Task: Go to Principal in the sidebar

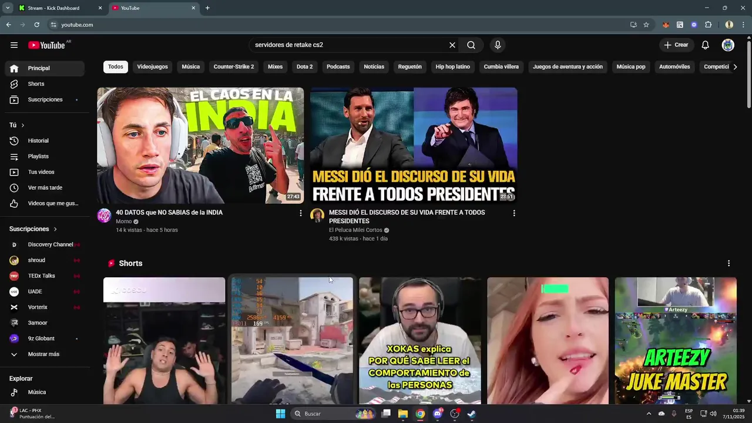Action: coord(45,68)
